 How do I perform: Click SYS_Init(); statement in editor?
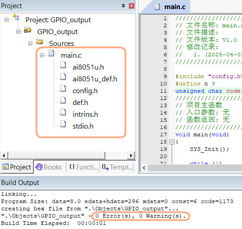click(209, 149)
